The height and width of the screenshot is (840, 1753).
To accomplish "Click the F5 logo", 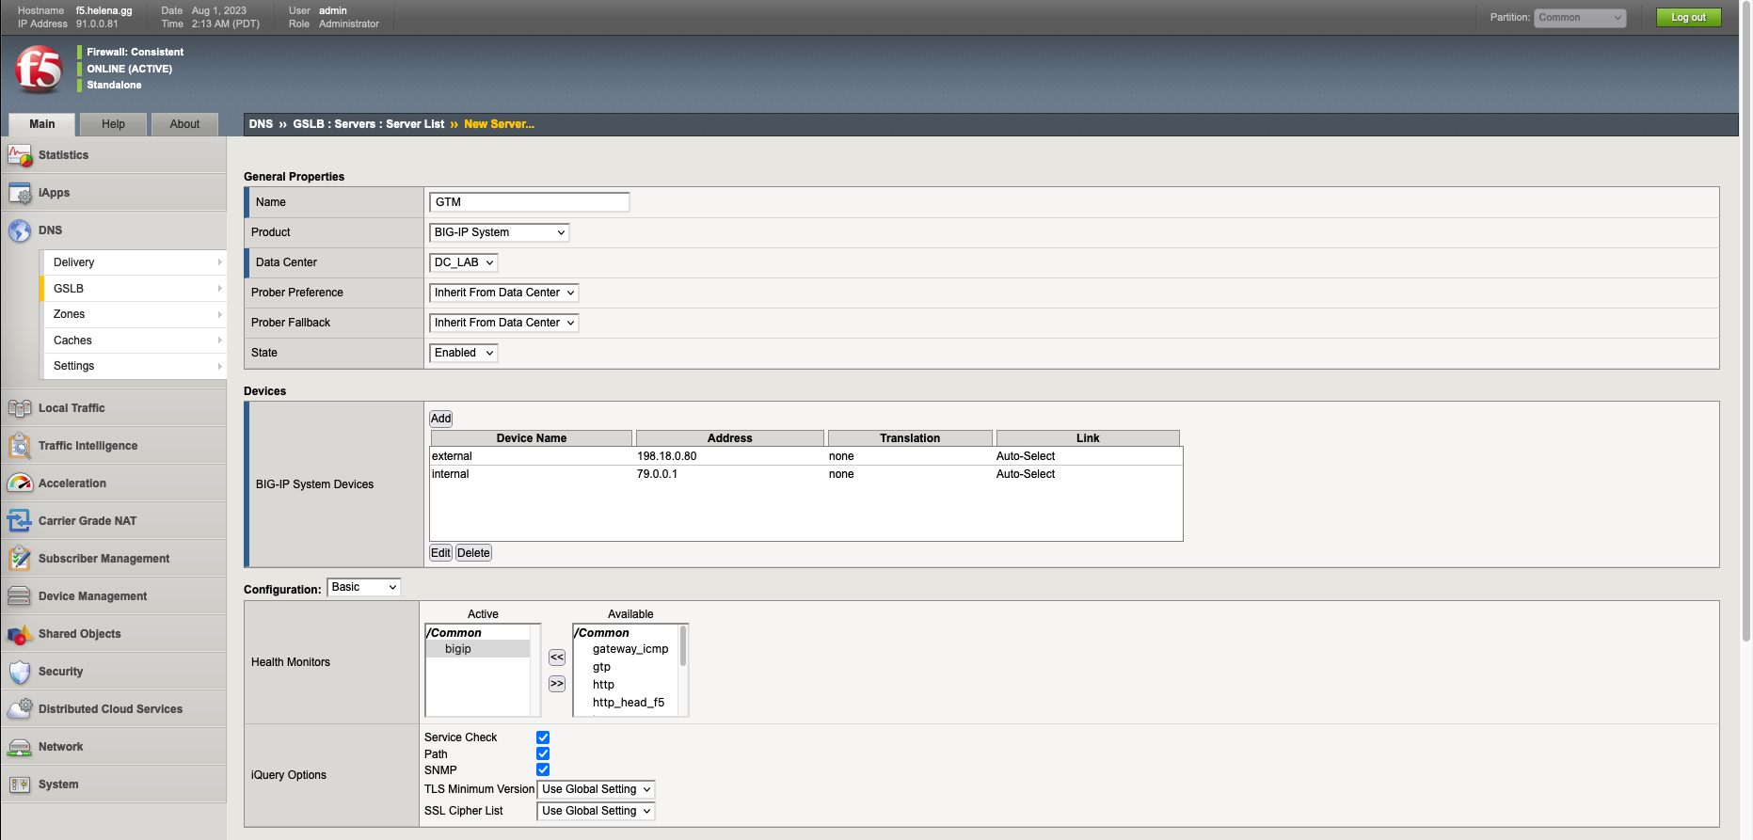I will 39,69.
